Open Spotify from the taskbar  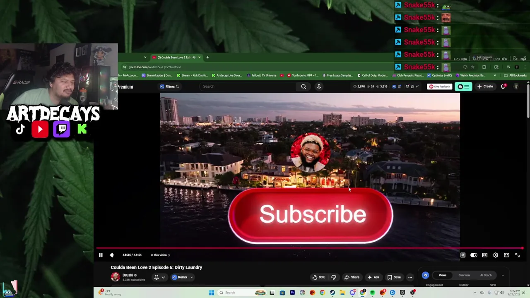pyautogui.click(x=372, y=293)
